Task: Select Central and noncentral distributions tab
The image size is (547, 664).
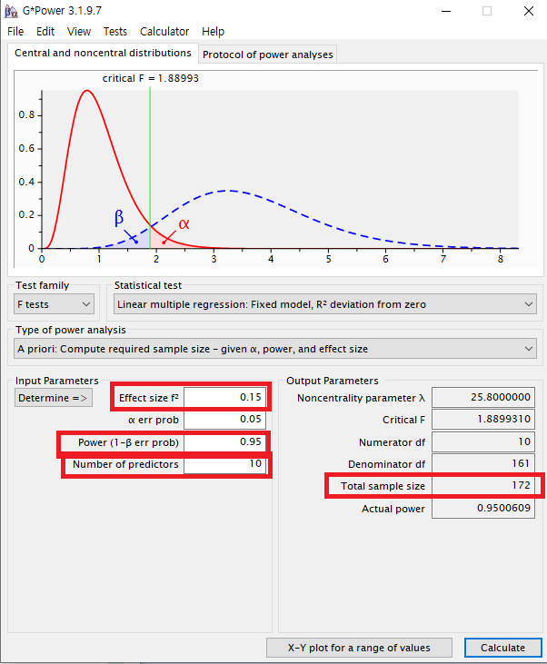Action: coord(103,53)
